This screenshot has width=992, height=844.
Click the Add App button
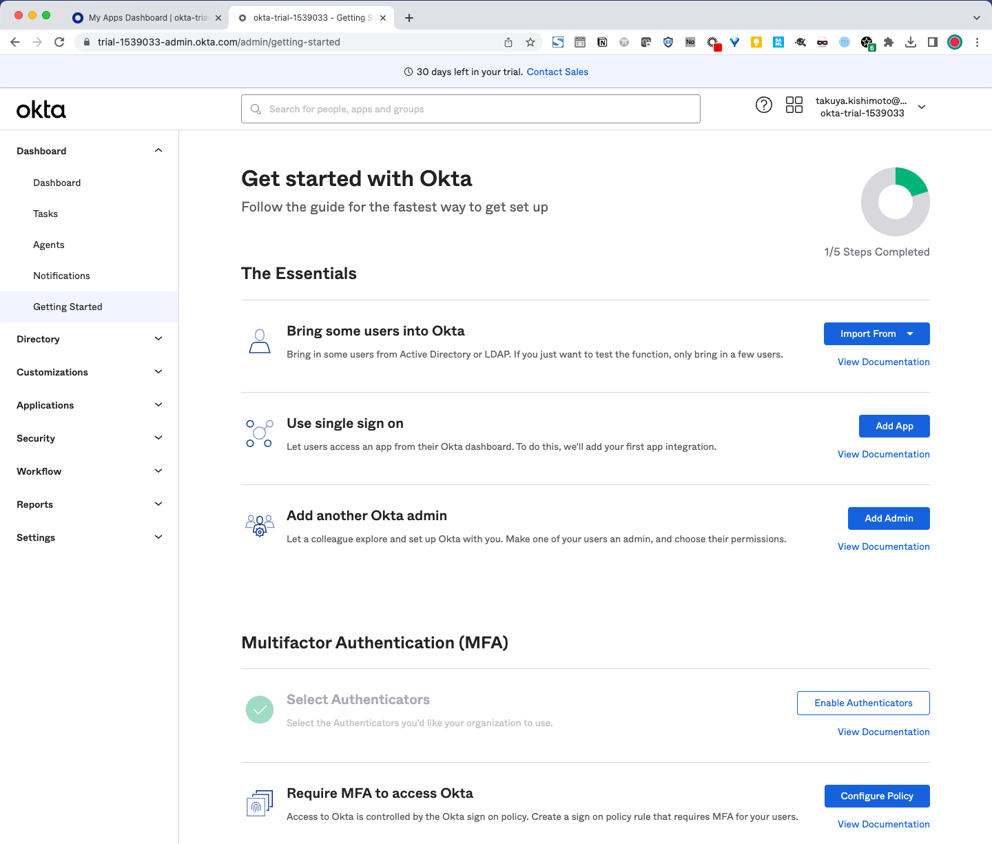[893, 426]
